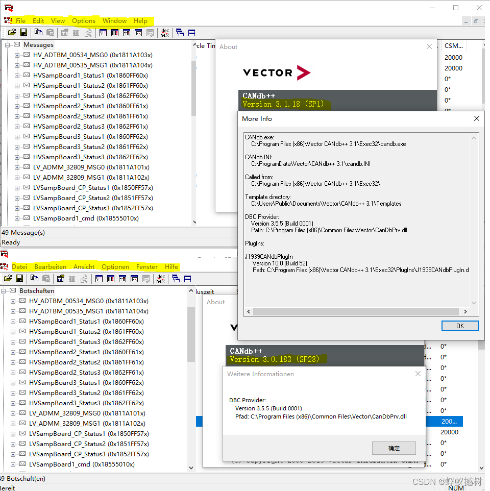
Task: Expand HV_ADTBM_00535_MSG1 under Botschaften
Action: pos(13,311)
